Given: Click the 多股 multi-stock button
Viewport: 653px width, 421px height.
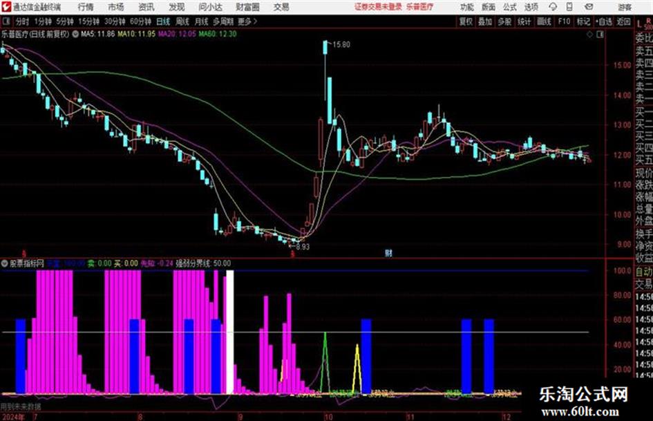Looking at the screenshot, I should coord(504,21).
